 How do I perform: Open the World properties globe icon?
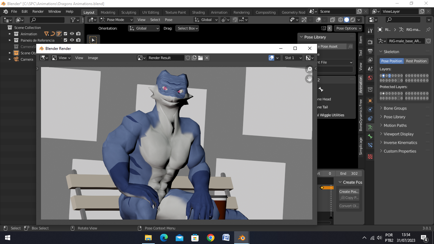tap(370, 78)
